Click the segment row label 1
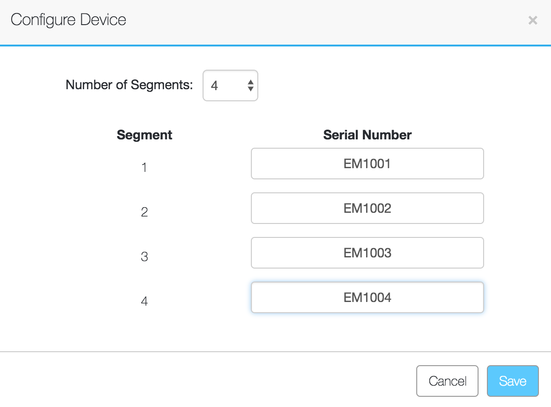The image size is (551, 407). (x=144, y=168)
